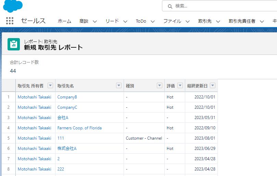Viewport: 277px width, 176px height.
Task: Open Farmers Coop. of Florida account
Action: (79, 128)
